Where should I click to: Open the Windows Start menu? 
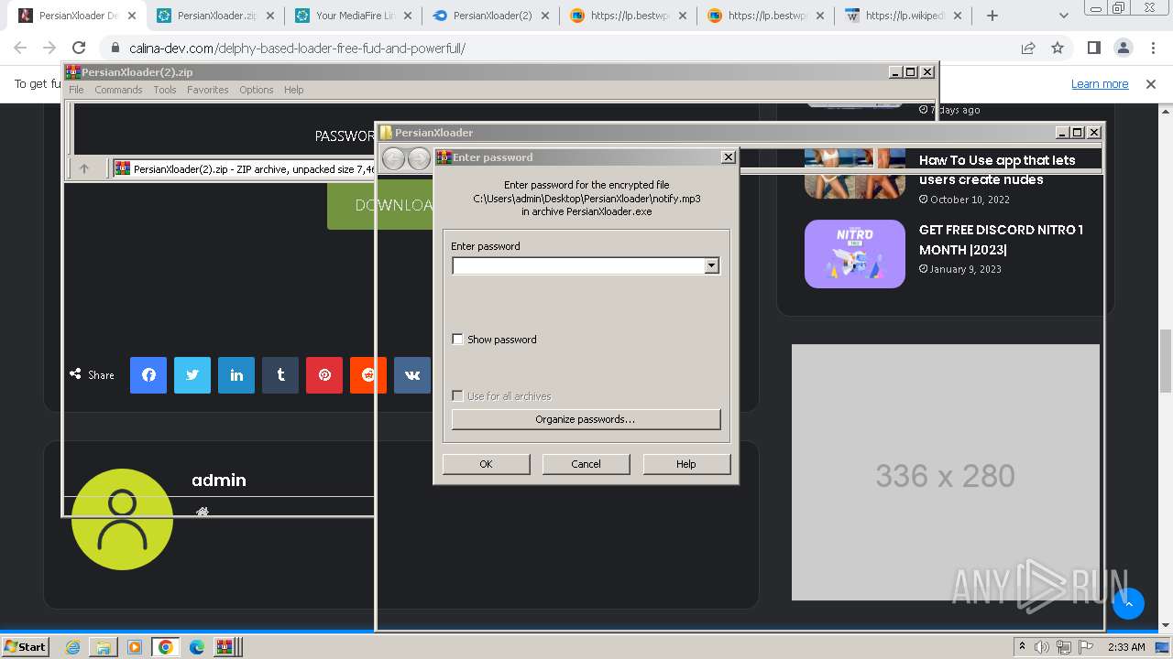[x=25, y=646]
